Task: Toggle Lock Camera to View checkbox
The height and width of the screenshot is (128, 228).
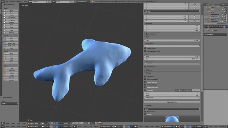Action: click(145, 51)
